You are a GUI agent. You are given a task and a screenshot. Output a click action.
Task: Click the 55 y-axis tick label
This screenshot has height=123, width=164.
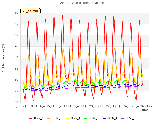pos(16,24)
